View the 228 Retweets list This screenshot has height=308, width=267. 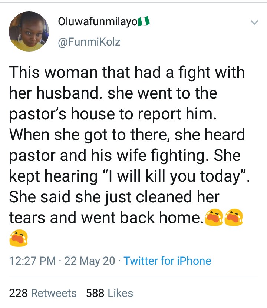point(43,293)
